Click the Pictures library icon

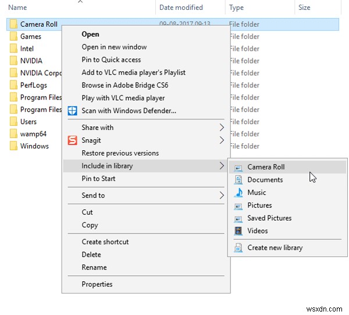238,206
